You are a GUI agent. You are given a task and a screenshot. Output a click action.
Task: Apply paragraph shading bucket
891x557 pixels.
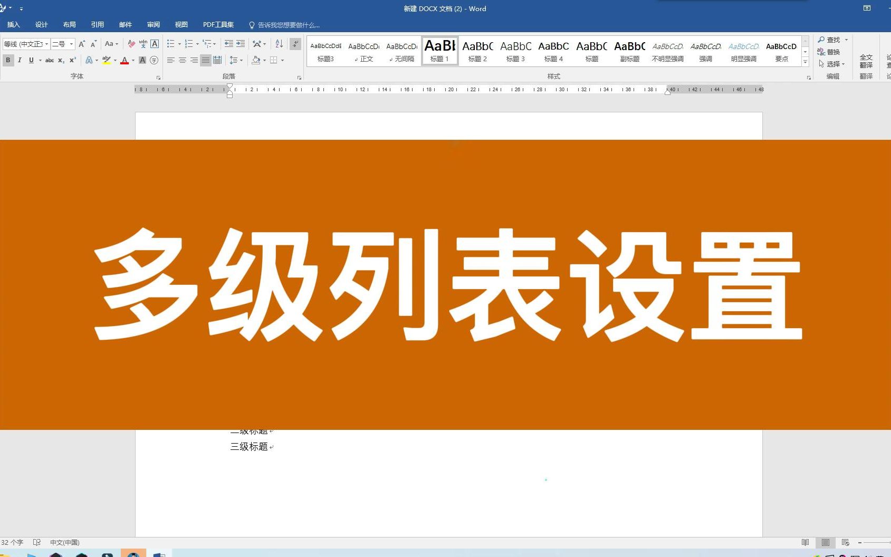(256, 60)
